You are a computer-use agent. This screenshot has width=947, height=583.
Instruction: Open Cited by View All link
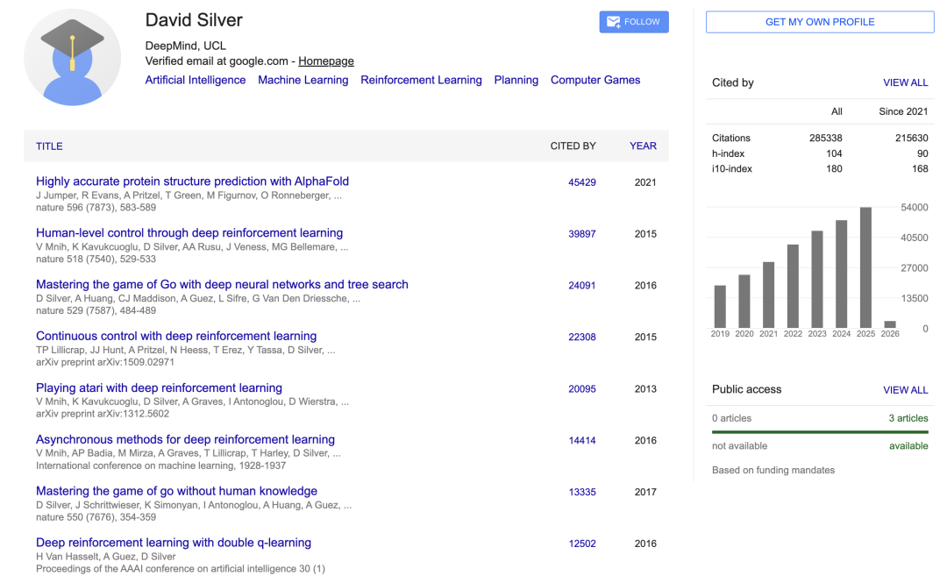coord(905,82)
